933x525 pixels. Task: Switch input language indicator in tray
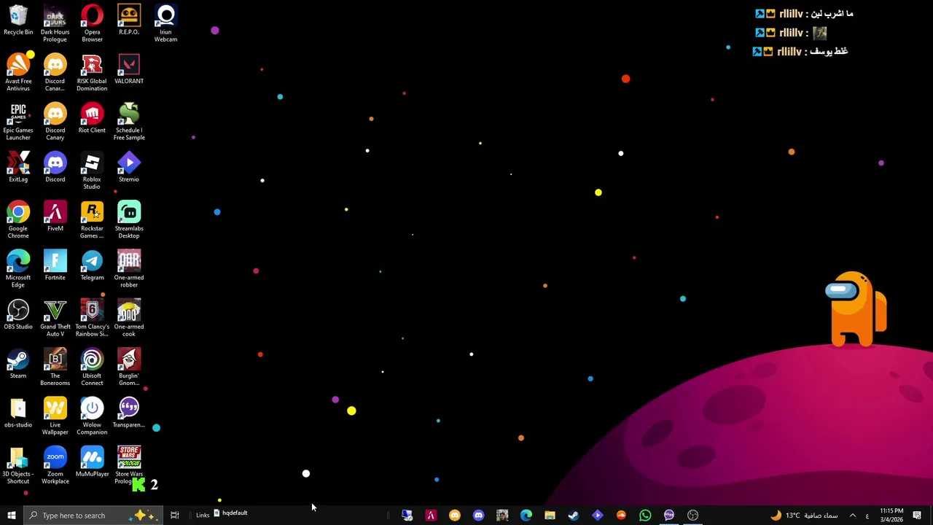click(x=867, y=516)
